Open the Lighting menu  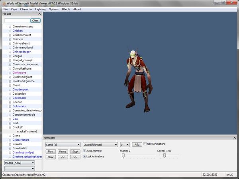coord(40,9)
